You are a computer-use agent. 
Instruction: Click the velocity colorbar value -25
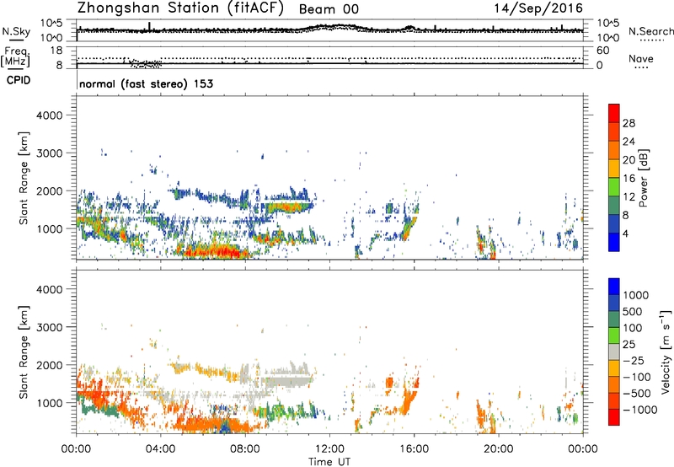(634, 361)
